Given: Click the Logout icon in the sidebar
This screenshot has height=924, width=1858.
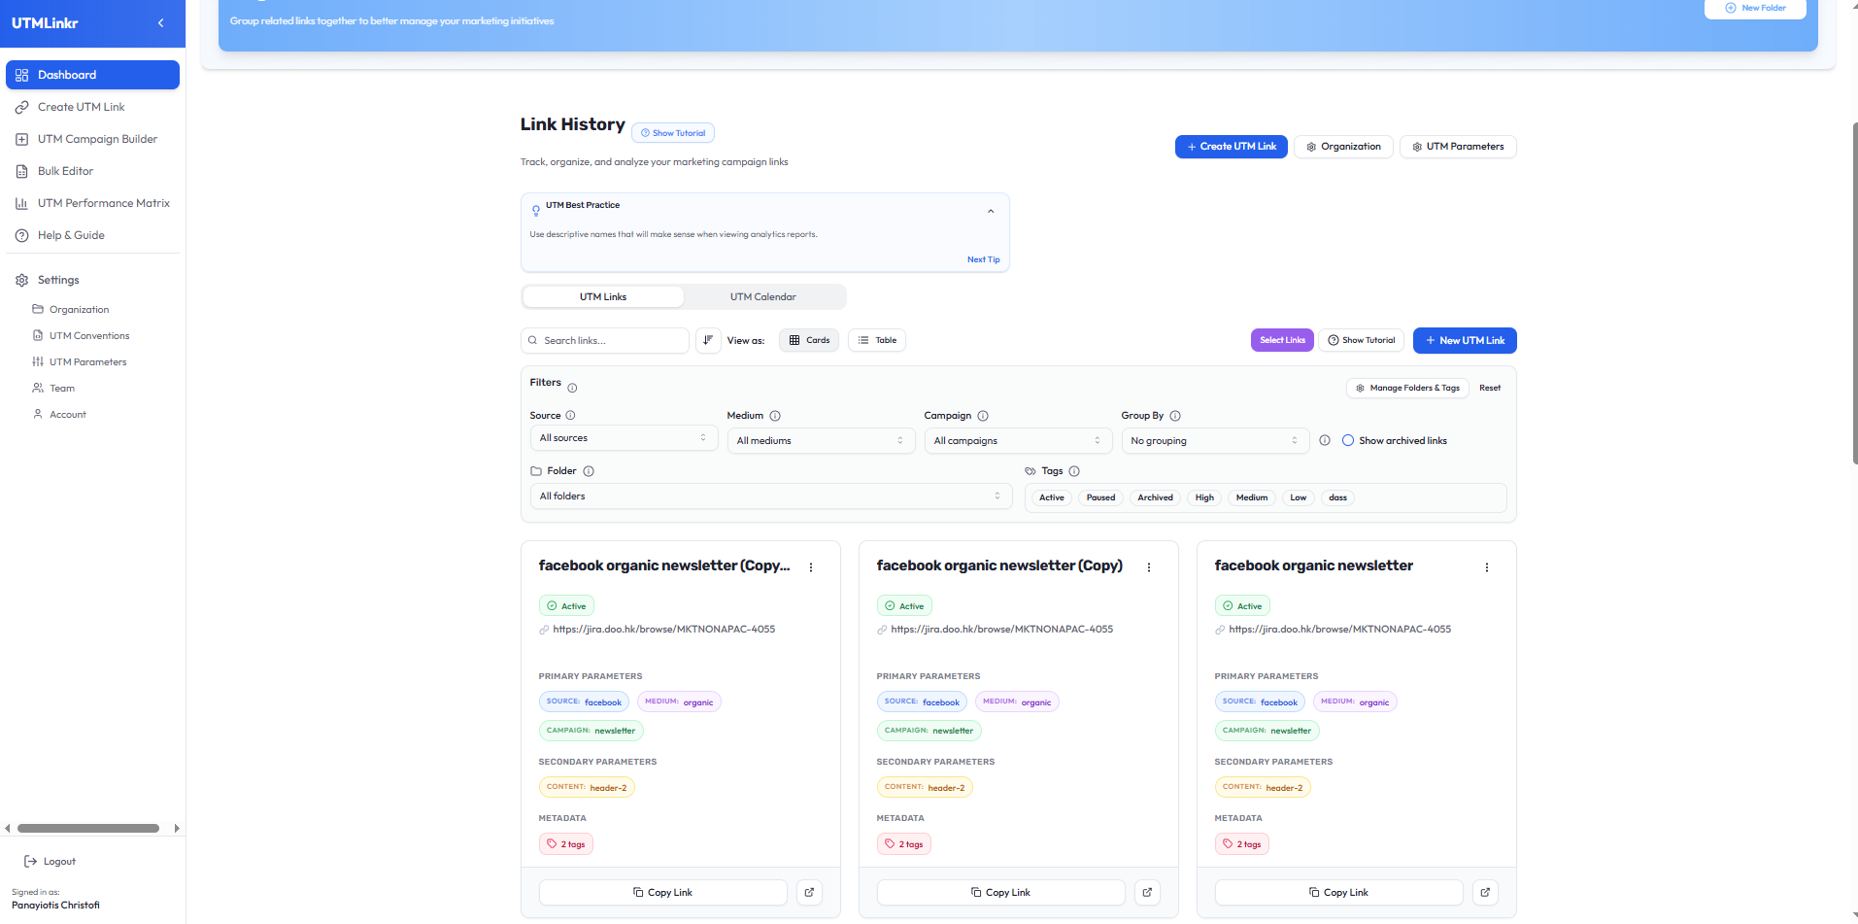Looking at the screenshot, I should (31, 861).
